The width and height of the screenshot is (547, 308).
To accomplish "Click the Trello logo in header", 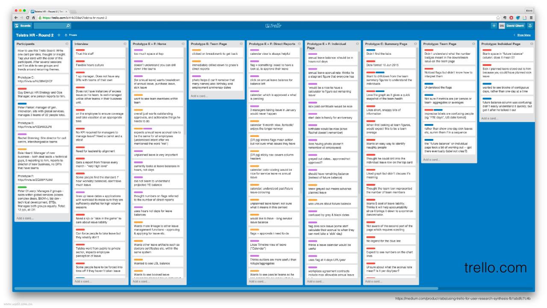I will [x=273, y=27].
